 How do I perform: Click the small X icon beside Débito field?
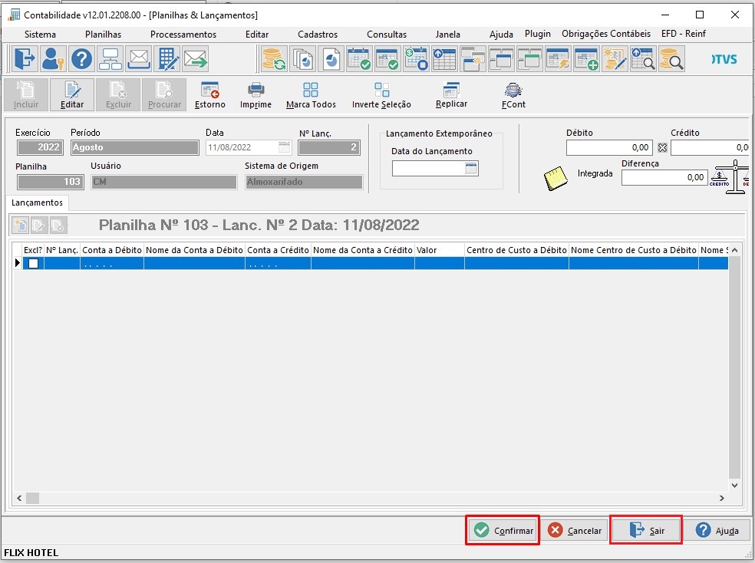(x=663, y=148)
